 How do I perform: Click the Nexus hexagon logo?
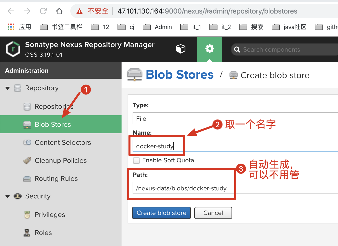pos(13,49)
